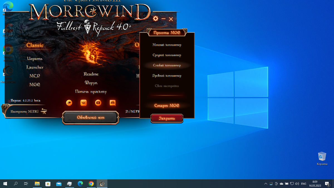Select the Мощный компьютер MGE preset
The height and width of the screenshot is (188, 334).
tap(167, 45)
